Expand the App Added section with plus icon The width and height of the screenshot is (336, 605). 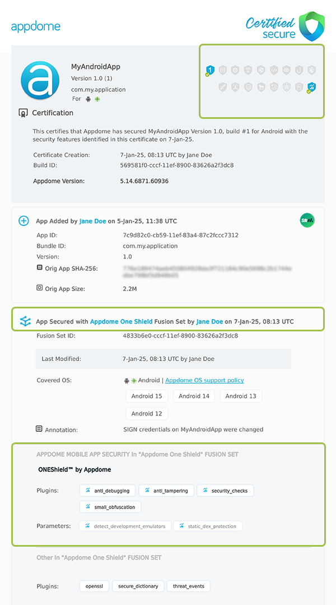[24, 221]
